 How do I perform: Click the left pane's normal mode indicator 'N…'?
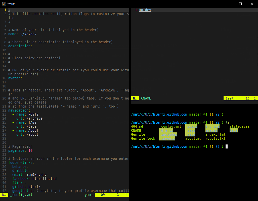(4, 195)
